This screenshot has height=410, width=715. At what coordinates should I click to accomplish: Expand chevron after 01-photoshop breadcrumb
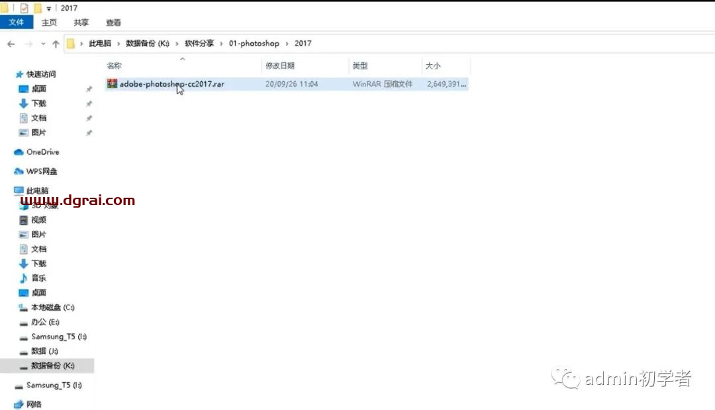[x=287, y=43]
